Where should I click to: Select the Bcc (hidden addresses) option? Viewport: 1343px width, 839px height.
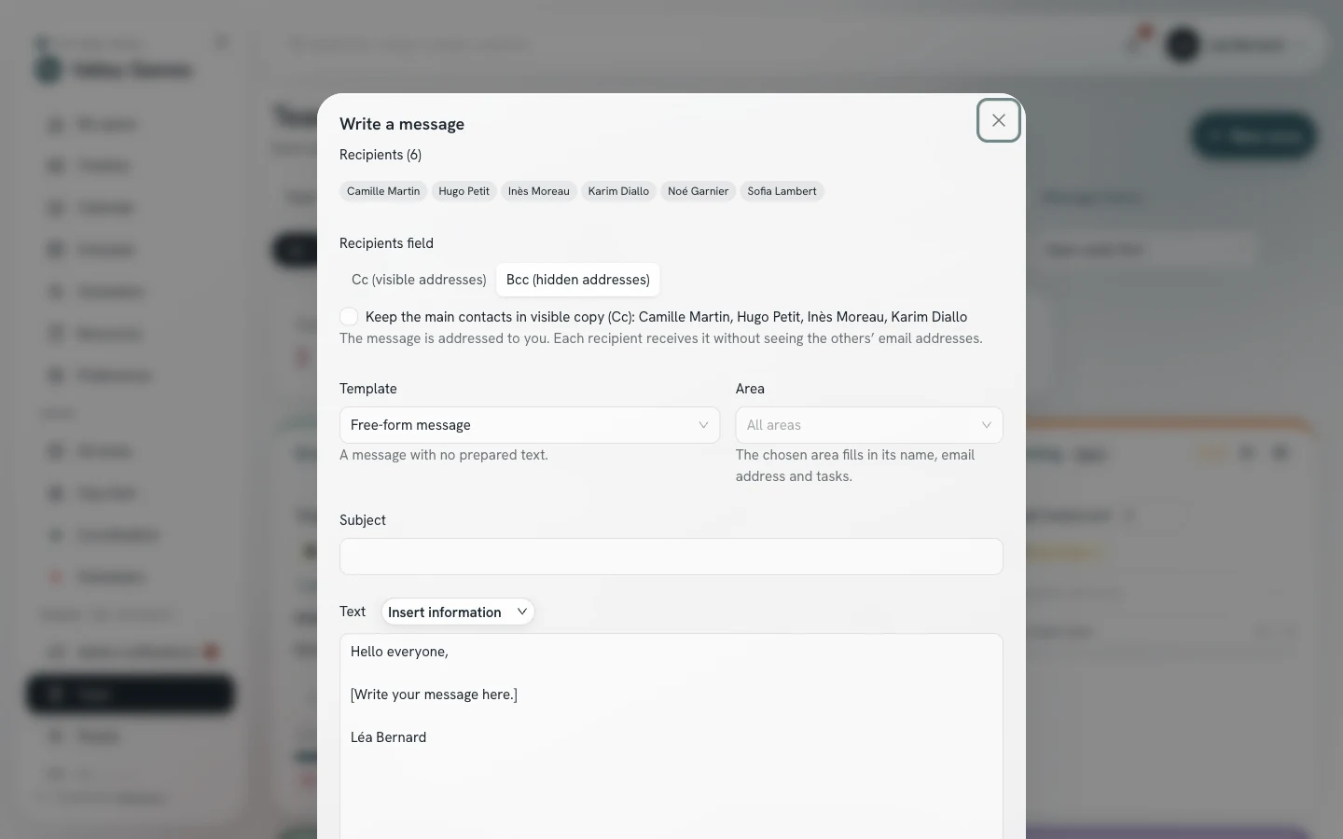point(578,280)
